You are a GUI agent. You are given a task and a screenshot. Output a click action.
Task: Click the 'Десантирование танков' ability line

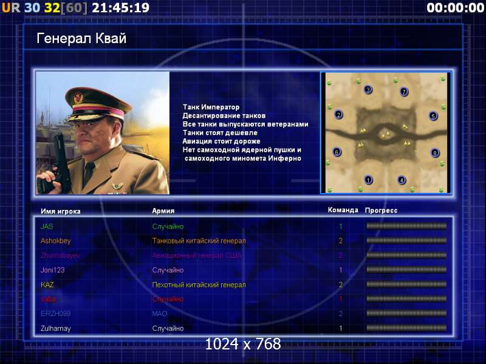(224, 116)
